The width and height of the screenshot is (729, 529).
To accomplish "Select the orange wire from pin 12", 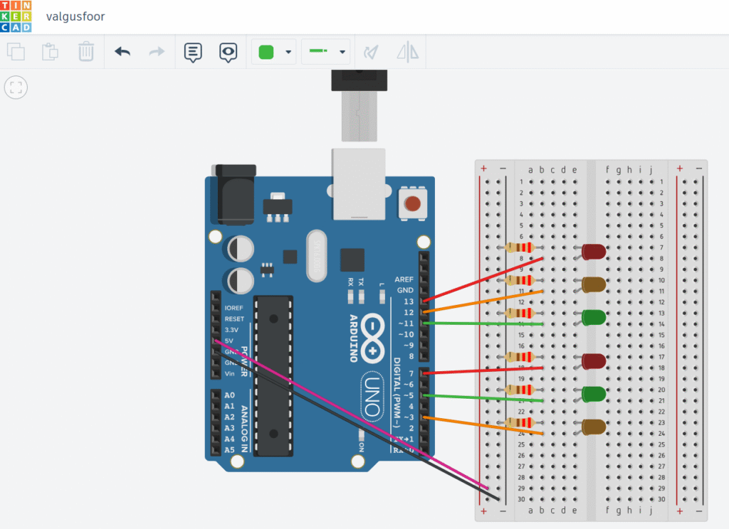I will 483,301.
